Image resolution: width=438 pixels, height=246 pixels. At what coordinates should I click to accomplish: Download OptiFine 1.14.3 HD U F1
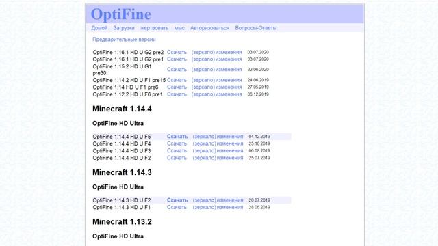pyautogui.click(x=177, y=207)
